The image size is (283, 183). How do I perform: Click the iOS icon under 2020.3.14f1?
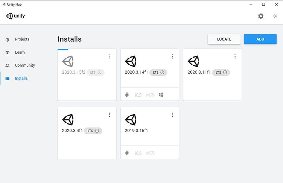[x=138, y=95]
